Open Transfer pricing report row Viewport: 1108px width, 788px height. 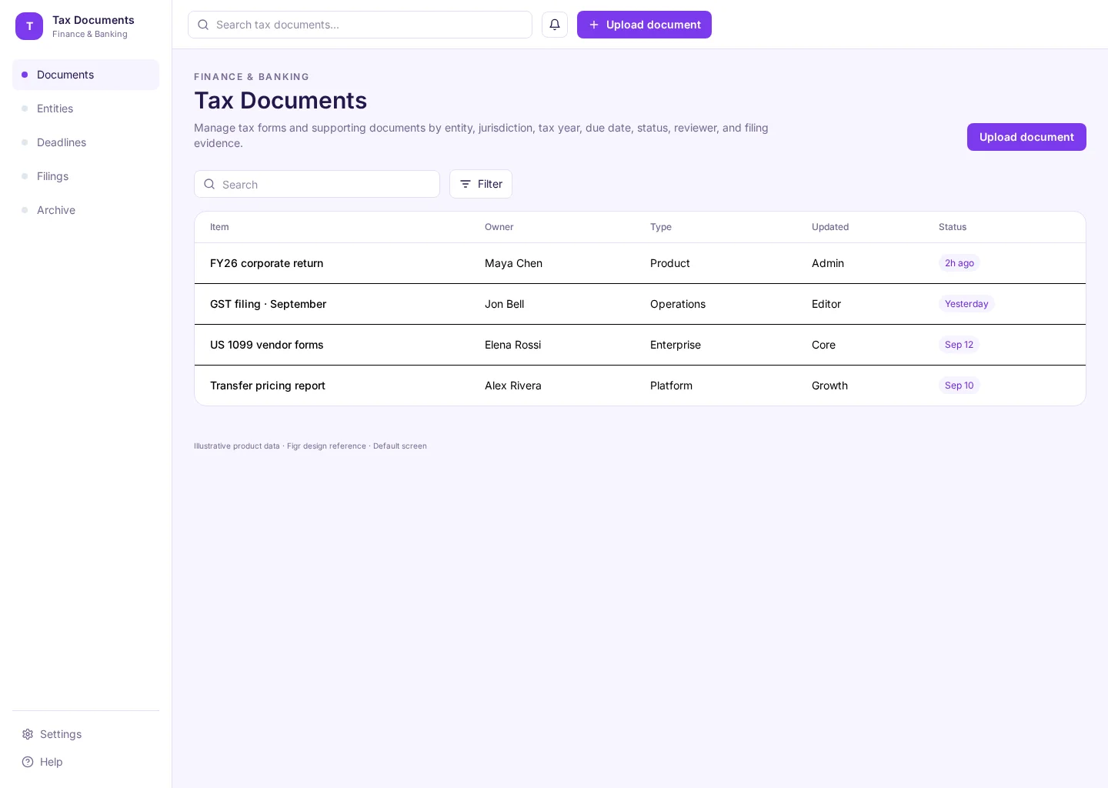click(x=640, y=386)
